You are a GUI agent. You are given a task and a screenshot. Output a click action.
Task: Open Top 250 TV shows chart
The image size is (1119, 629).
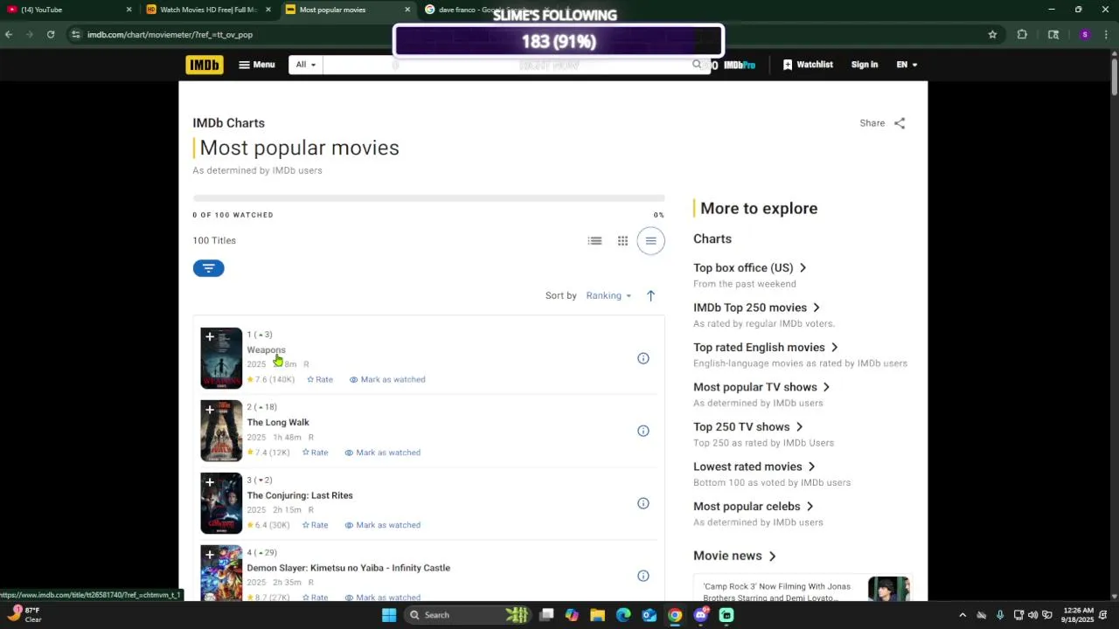[x=748, y=427]
